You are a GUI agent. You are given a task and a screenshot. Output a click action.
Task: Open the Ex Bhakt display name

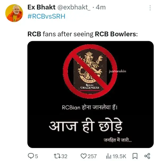pyautogui.click(x=42, y=7)
